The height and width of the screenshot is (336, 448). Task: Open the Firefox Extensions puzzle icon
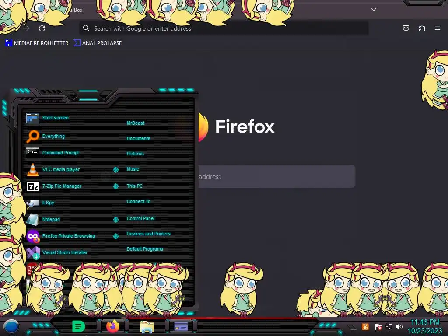pos(422,28)
